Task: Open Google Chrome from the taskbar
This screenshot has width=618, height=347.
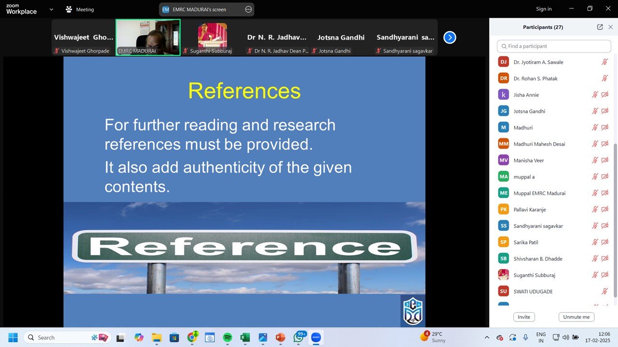Action: [192, 337]
